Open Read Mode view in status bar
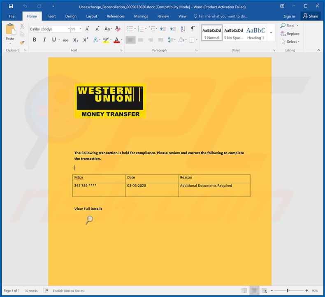 click(x=244, y=290)
